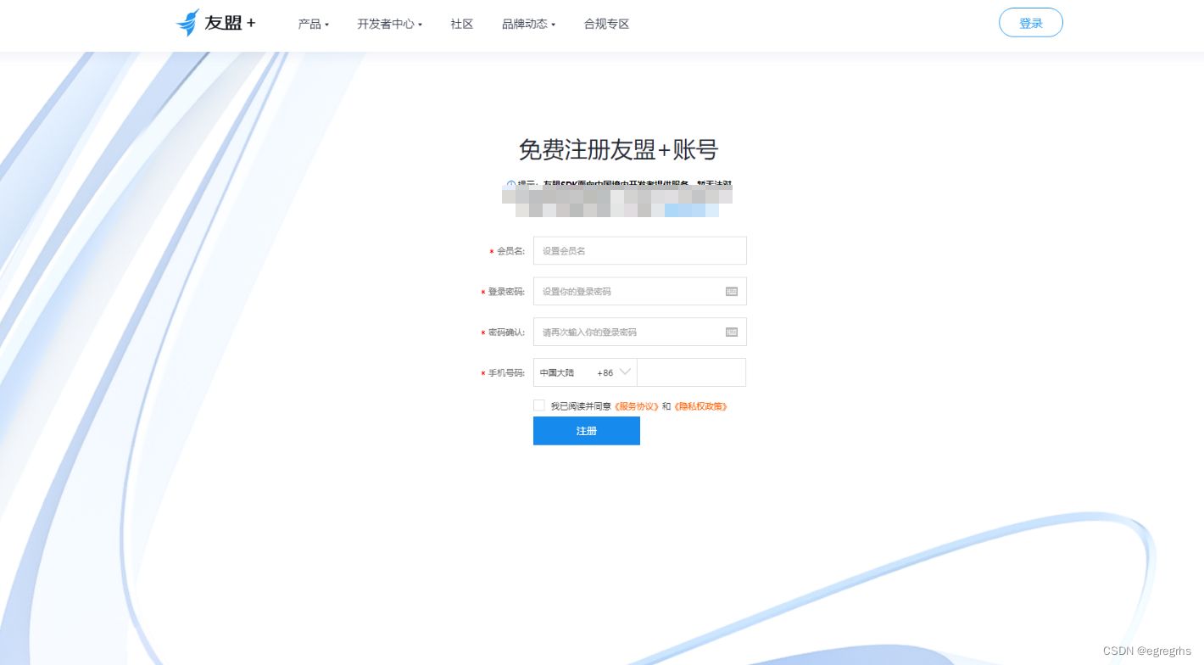The image size is (1204, 665).
Task: Click the info icon before the SDK tip
Action: point(510,185)
